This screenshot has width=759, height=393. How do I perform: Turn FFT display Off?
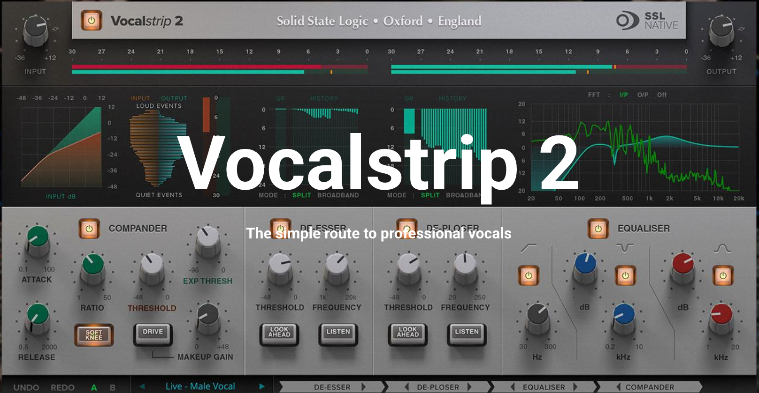662,95
